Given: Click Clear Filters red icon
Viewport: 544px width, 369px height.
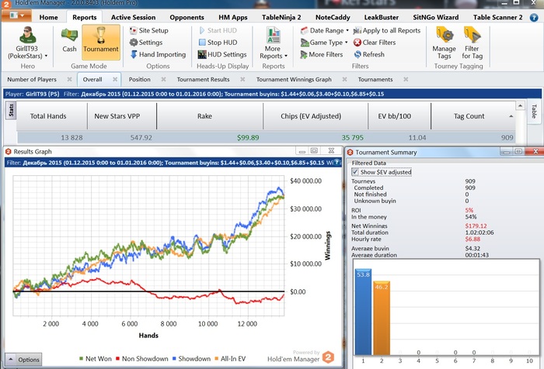Looking at the screenshot, I should coord(357,42).
